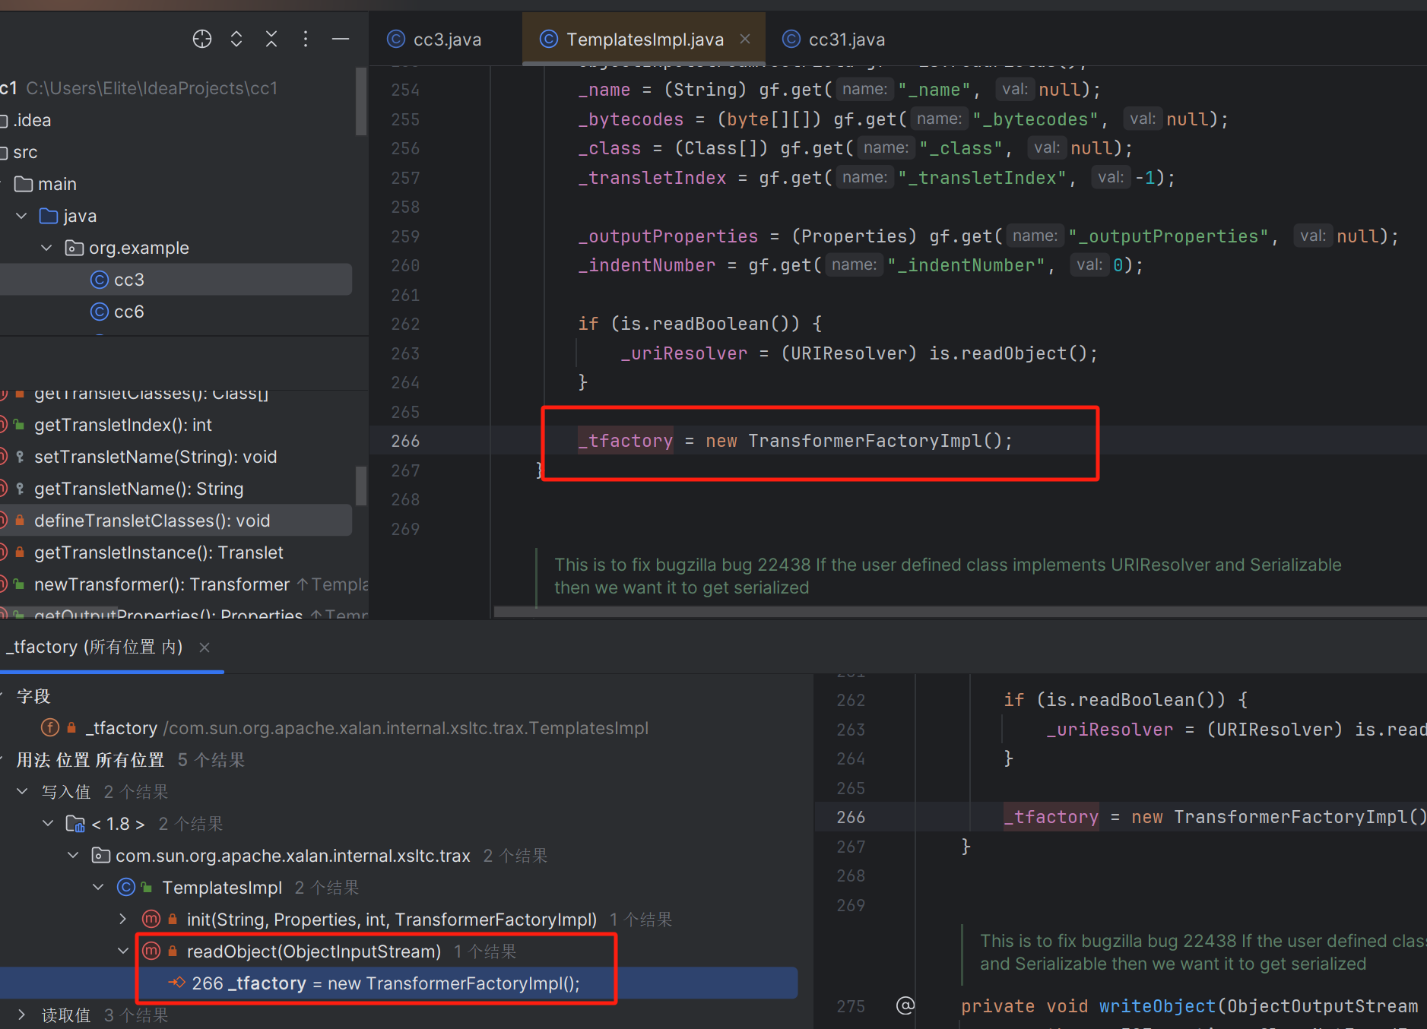The image size is (1427, 1029).
Task: Click the _tfactory variable on line 266
Action: coord(626,441)
